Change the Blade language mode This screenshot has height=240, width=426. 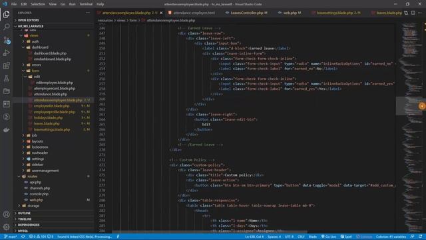pyautogui.click(x=313, y=237)
